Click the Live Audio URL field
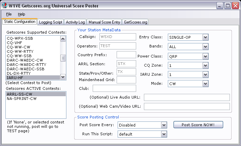 pos(187,97)
